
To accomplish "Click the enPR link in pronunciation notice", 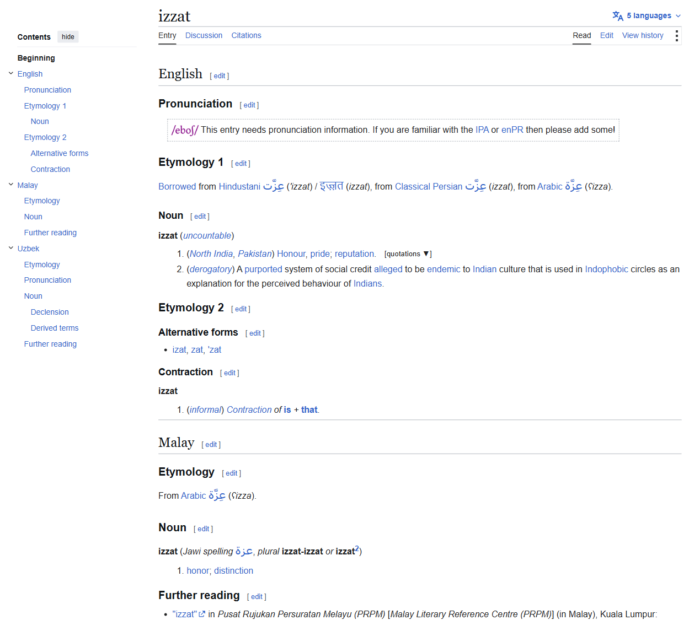I will (512, 130).
